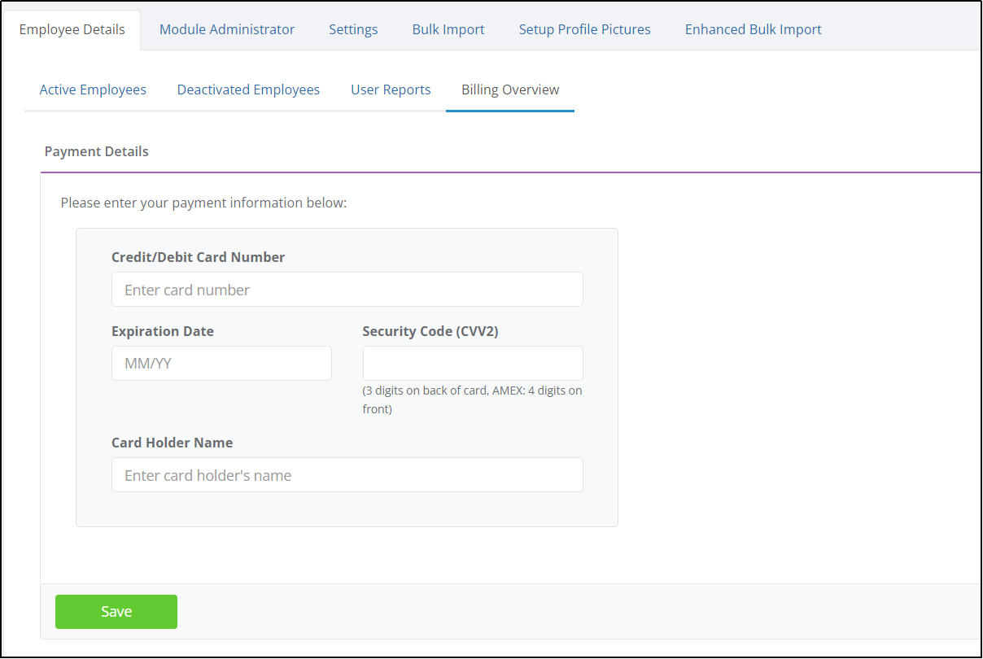Screen dimensions: 983x659
Task: Click 'Please enter your payment information below' text
Action: [x=204, y=203]
